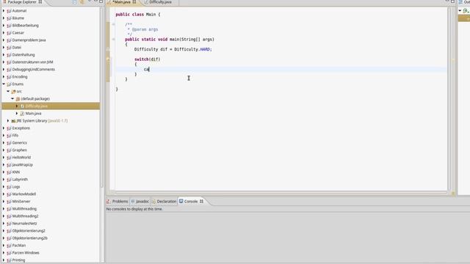470x264 pixels.
Task: Click the NeuronalesNetz project icon
Action: tap(9, 223)
